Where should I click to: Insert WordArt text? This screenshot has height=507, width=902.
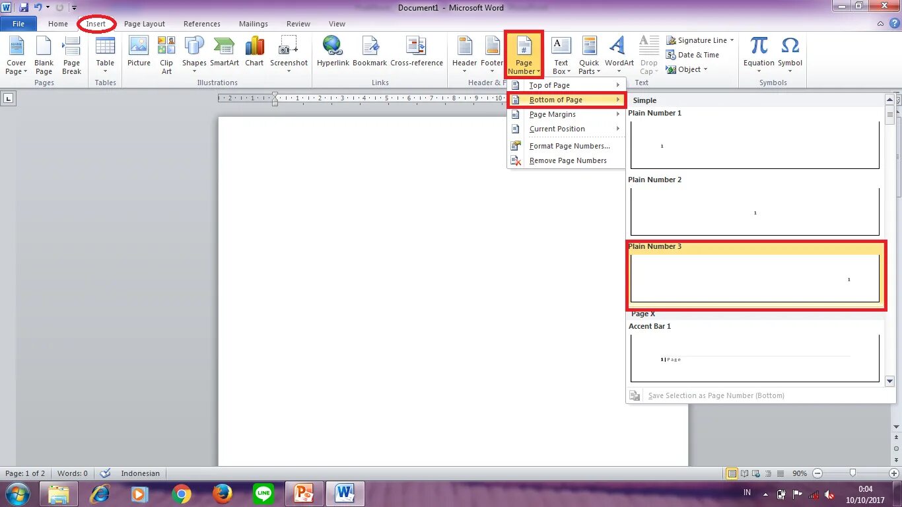click(x=619, y=56)
